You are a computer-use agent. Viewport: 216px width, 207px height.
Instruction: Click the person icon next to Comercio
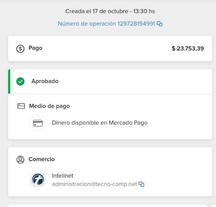click(20, 160)
